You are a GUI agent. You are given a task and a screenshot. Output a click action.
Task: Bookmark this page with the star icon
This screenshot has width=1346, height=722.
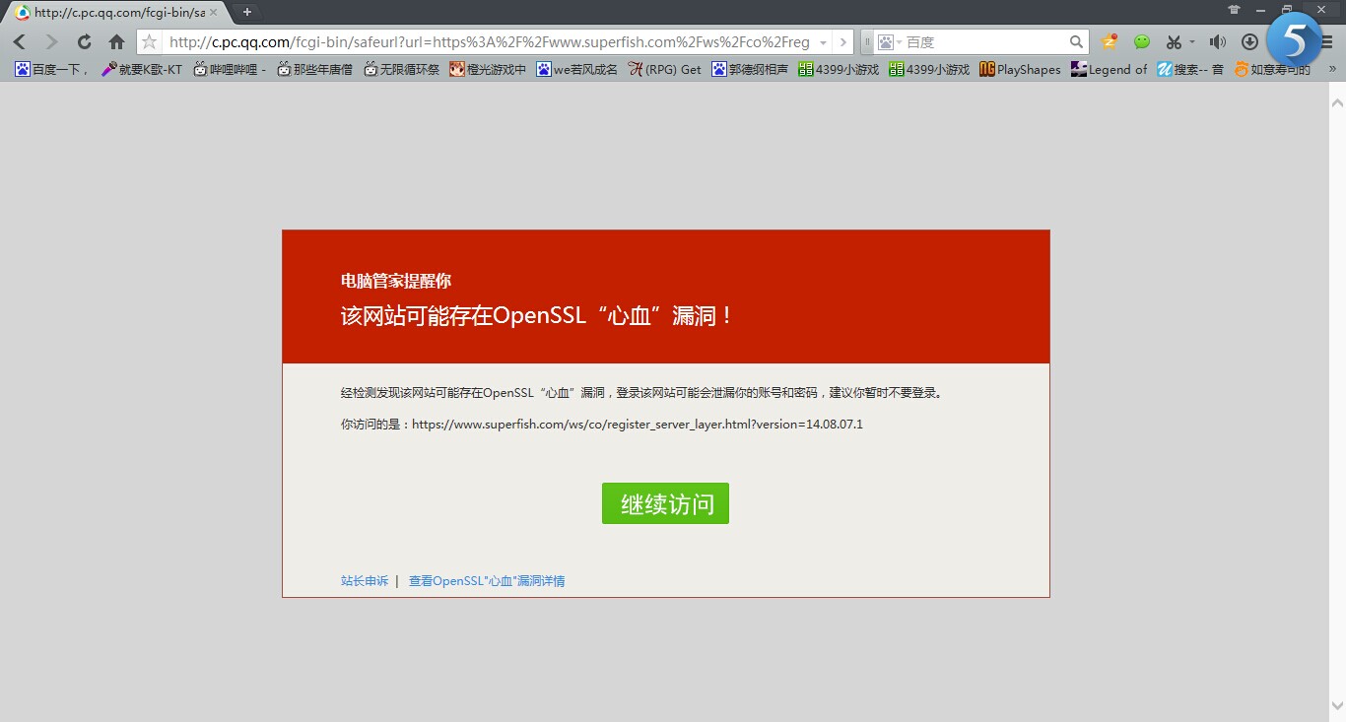point(149,42)
